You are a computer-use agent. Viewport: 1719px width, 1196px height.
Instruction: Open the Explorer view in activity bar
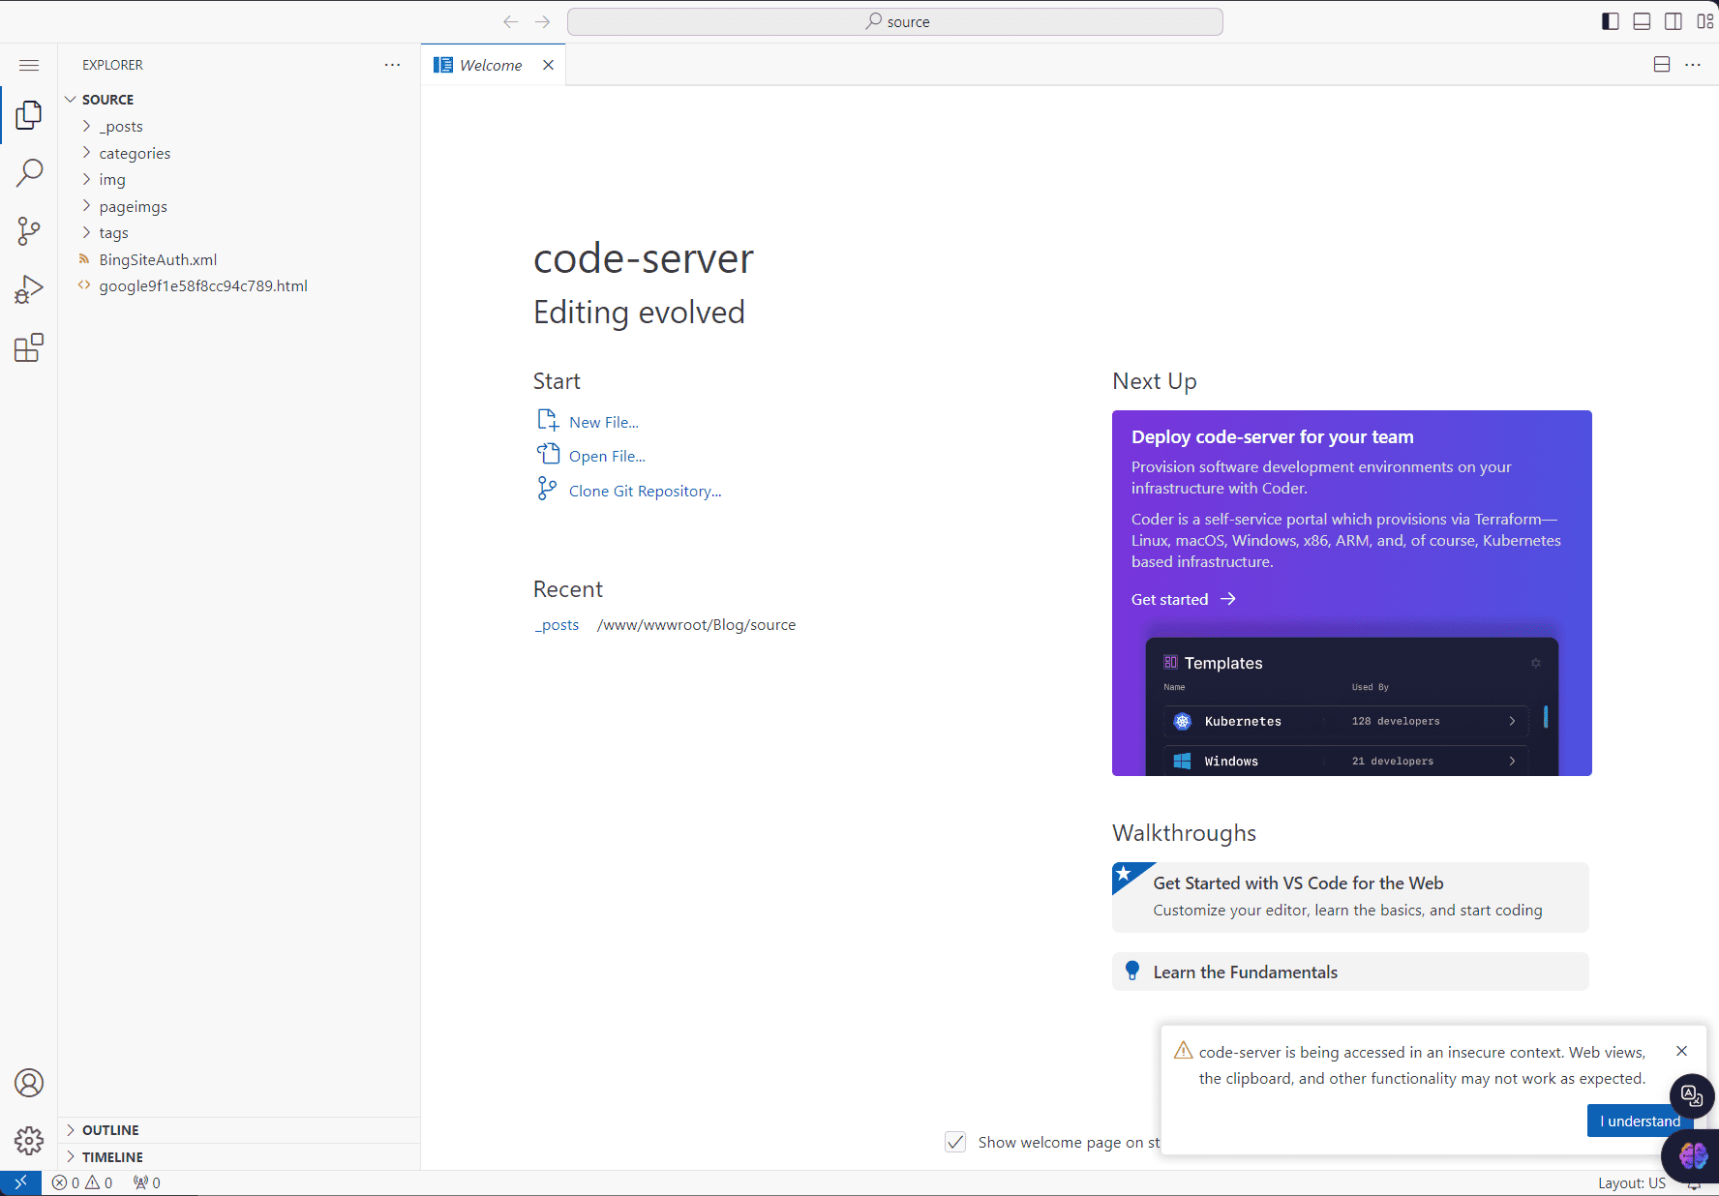tap(29, 115)
